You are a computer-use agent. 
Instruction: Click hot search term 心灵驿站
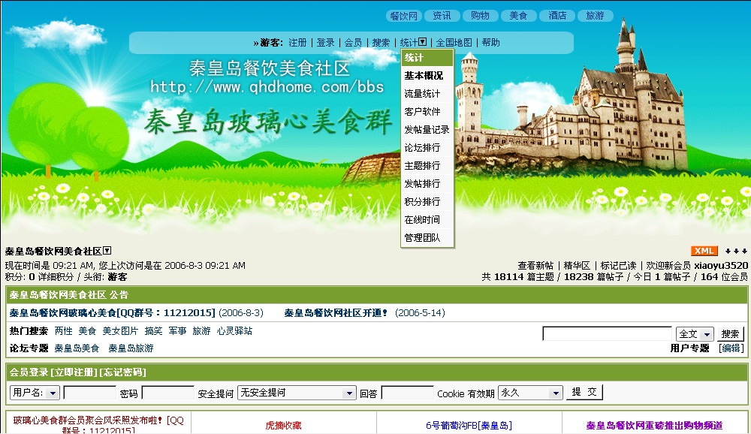234,331
